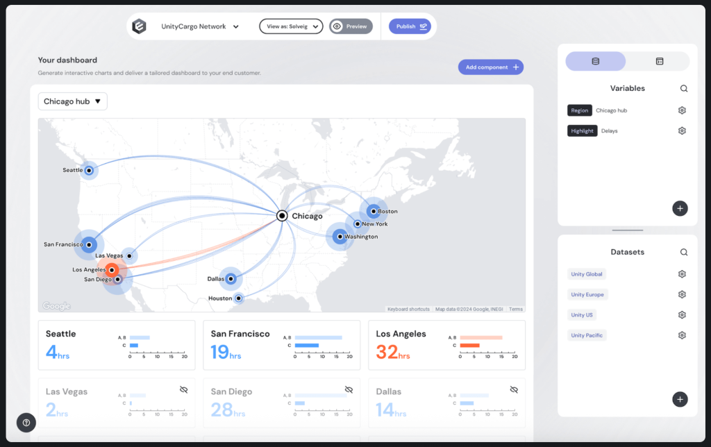Screen dimensions: 711x447
Task: Toggle visibility of the Dallas card
Action: point(514,389)
